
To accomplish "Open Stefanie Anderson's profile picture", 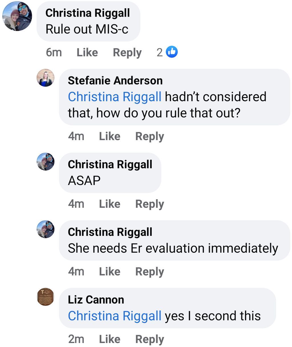I will [46, 78].
